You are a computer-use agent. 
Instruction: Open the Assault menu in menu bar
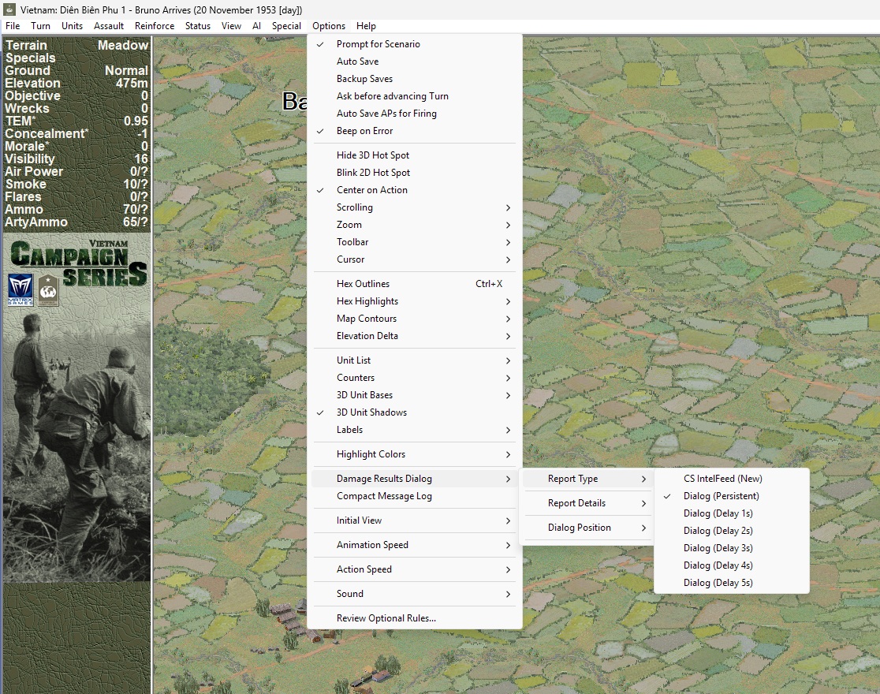[109, 26]
